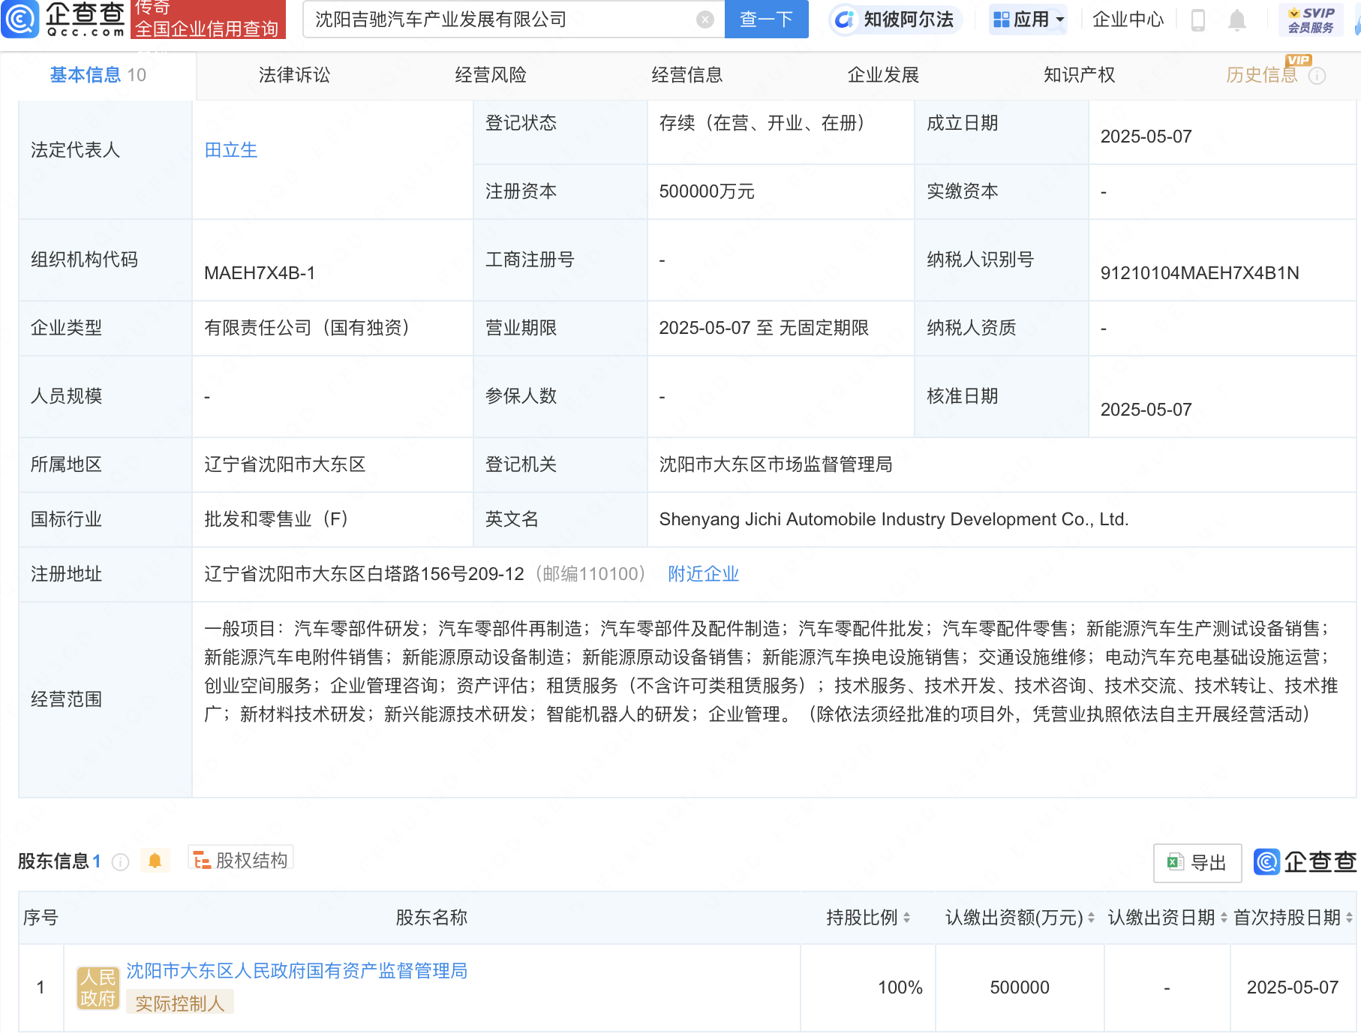The image size is (1361, 1034).
Task: Open the 法律诉讼 tab
Action: pyautogui.click(x=294, y=75)
